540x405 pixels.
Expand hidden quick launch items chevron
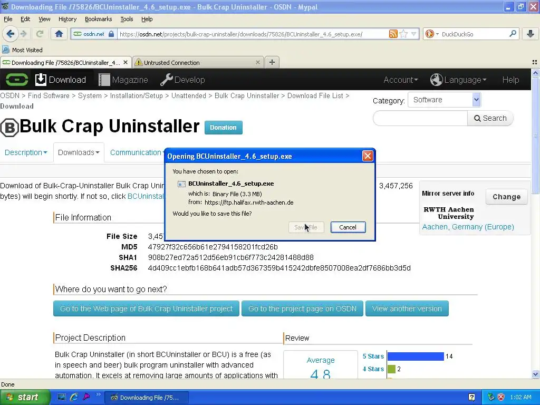tap(98, 394)
